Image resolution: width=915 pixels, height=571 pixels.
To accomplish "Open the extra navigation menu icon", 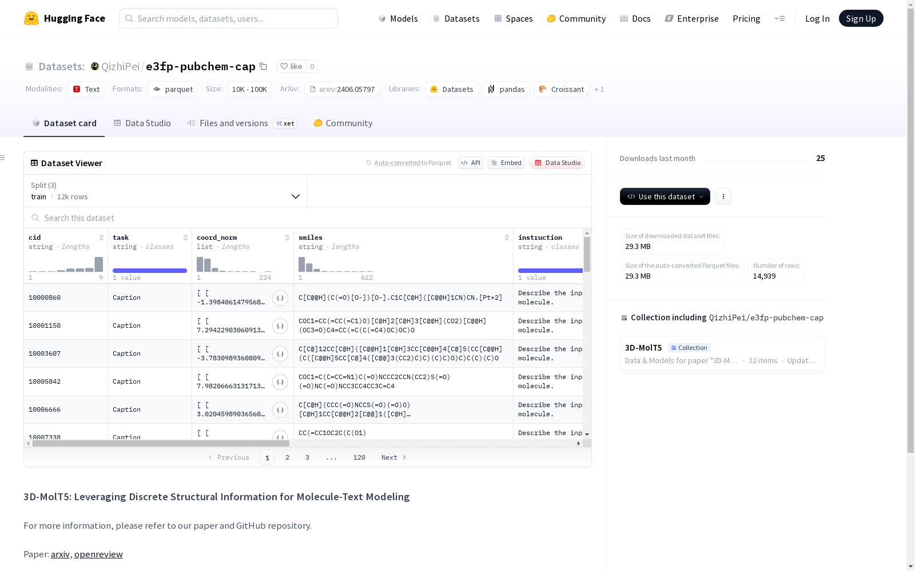I will click(x=779, y=18).
